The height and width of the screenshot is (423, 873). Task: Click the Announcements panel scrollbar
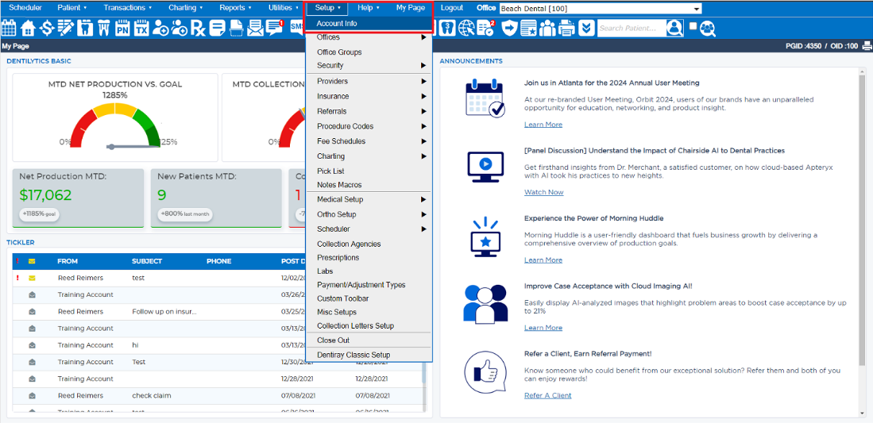(863, 242)
